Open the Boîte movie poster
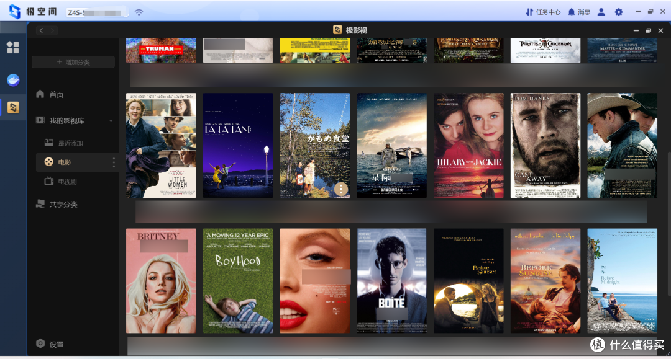The image size is (671, 359). tap(391, 280)
